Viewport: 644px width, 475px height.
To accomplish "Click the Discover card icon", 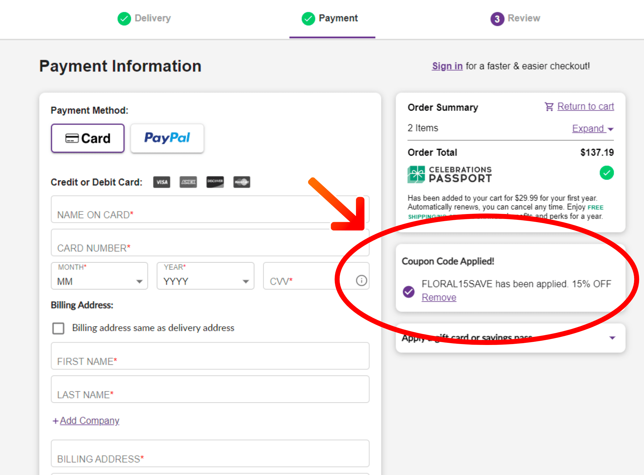I will 215,182.
